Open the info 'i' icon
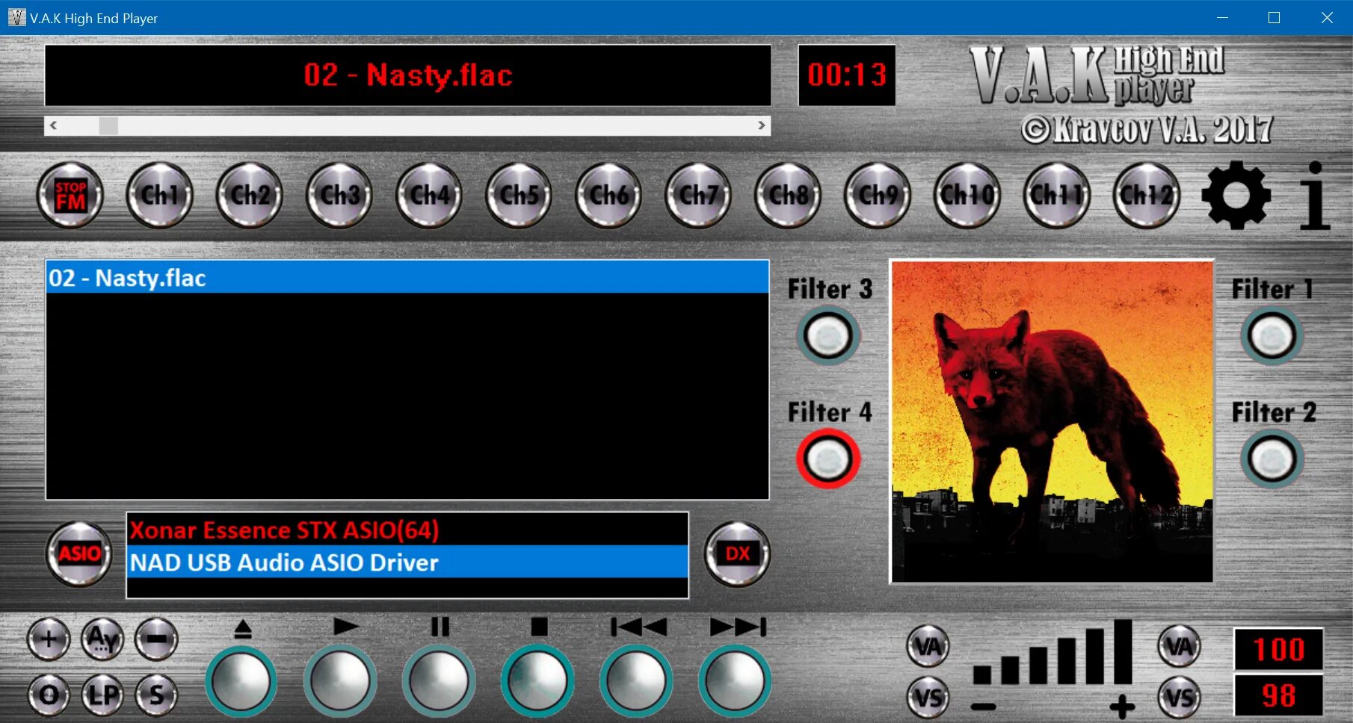 point(1315,196)
